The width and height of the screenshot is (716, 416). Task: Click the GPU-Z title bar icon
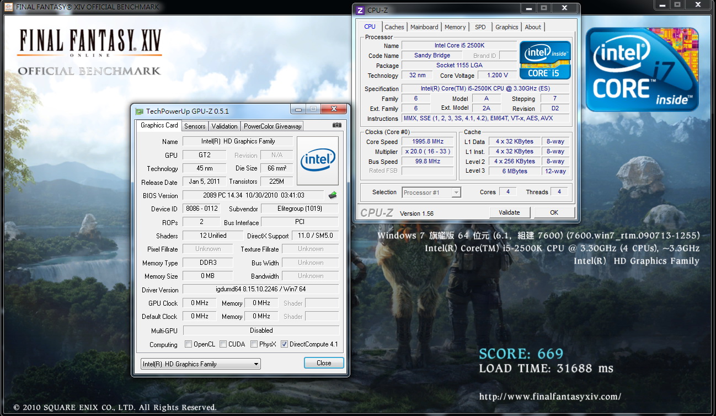140,111
